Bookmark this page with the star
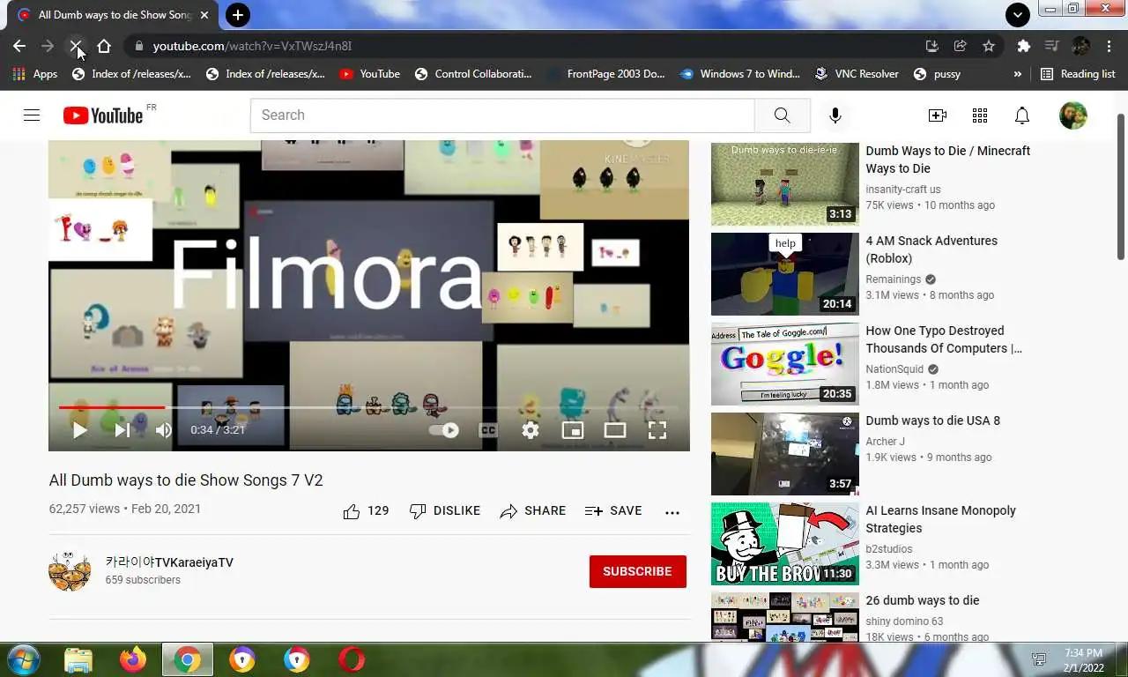 [x=989, y=46]
